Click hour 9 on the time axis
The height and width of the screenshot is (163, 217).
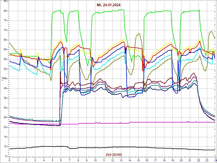pos(87,160)
